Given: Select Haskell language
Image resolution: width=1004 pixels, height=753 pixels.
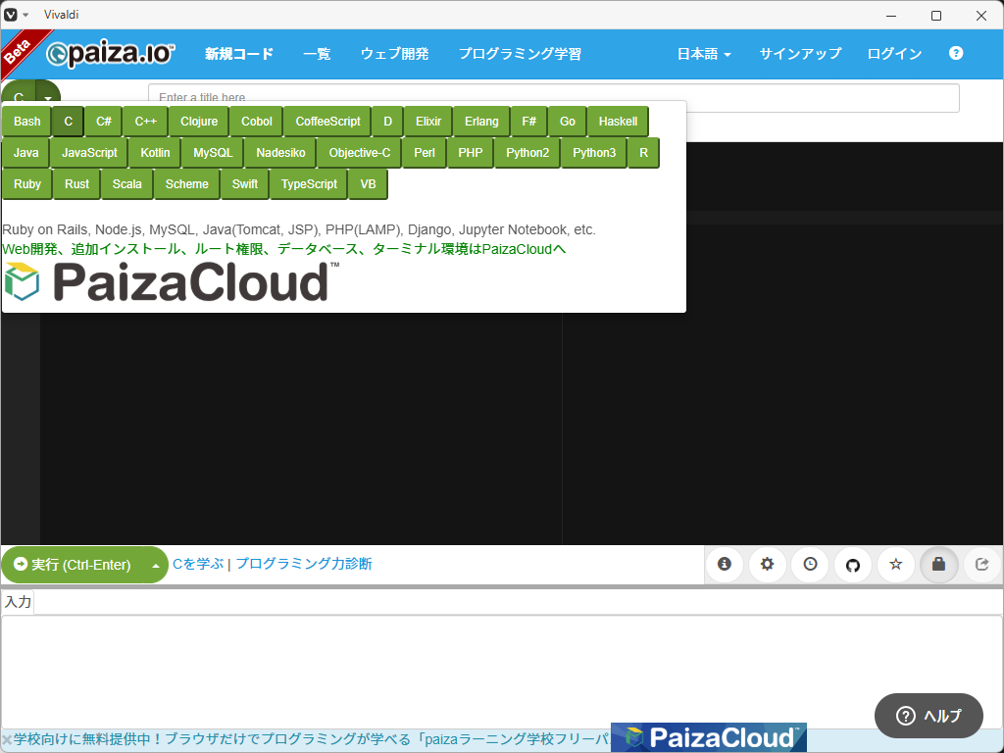Looking at the screenshot, I should [618, 122].
